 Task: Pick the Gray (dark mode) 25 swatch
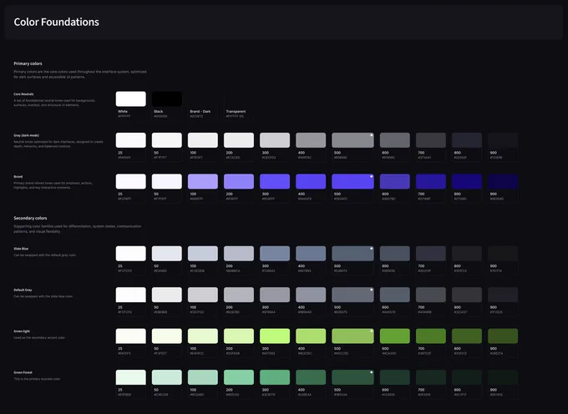point(131,140)
